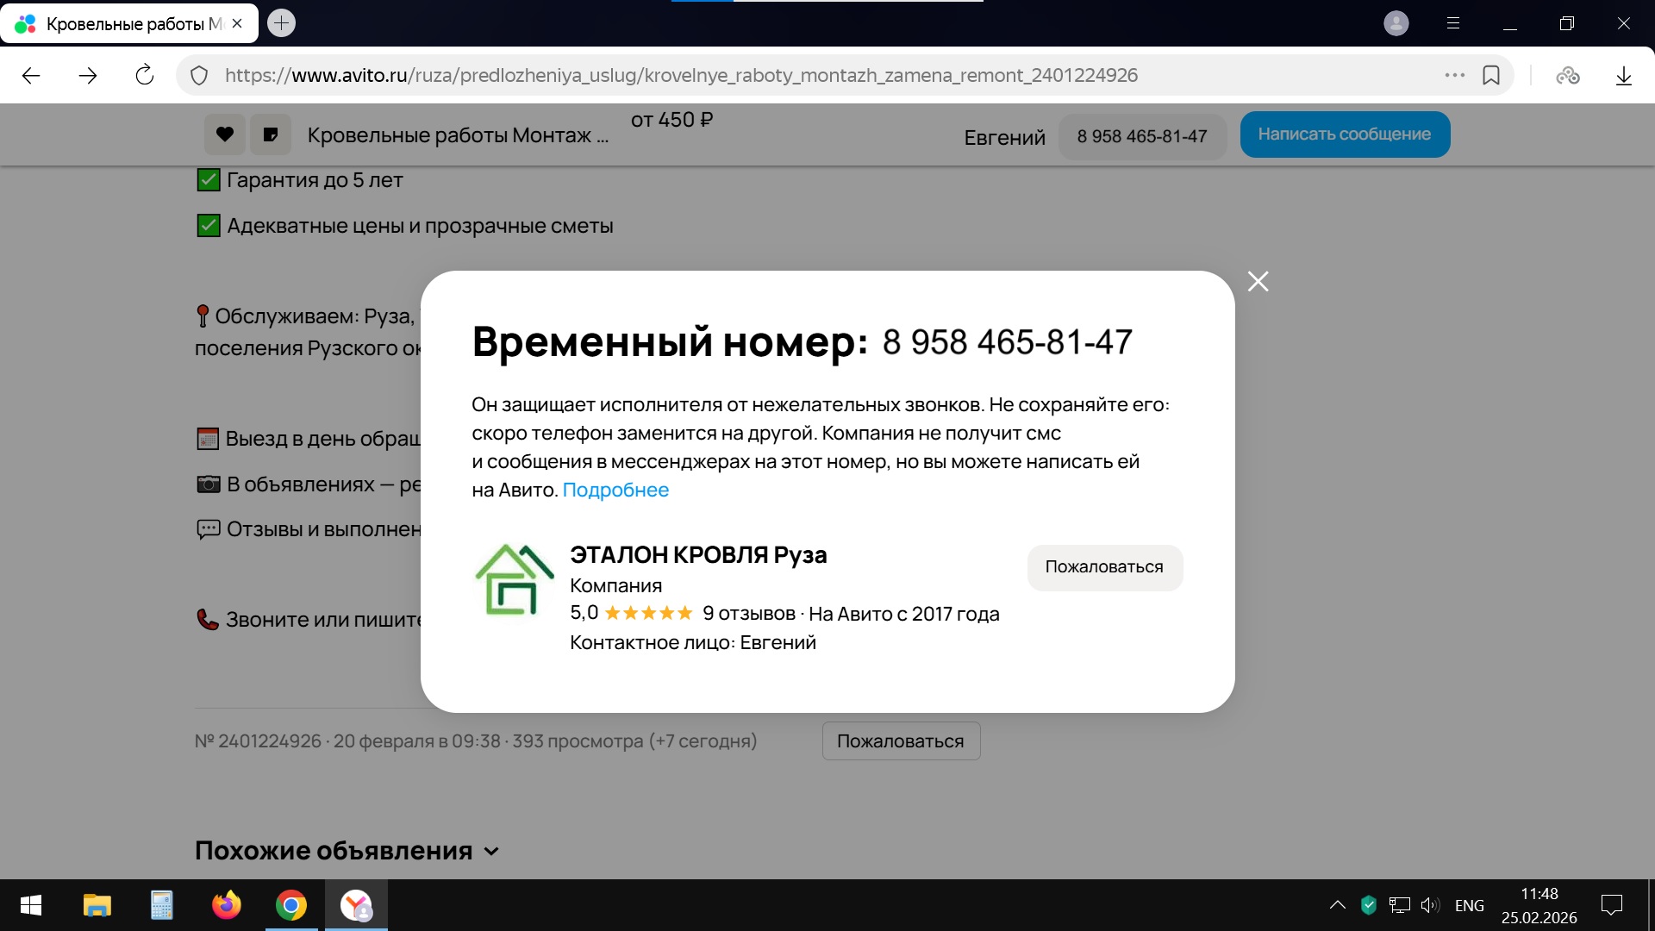Open the browser hamburger menu
This screenshot has width=1655, height=931.
(x=1453, y=23)
